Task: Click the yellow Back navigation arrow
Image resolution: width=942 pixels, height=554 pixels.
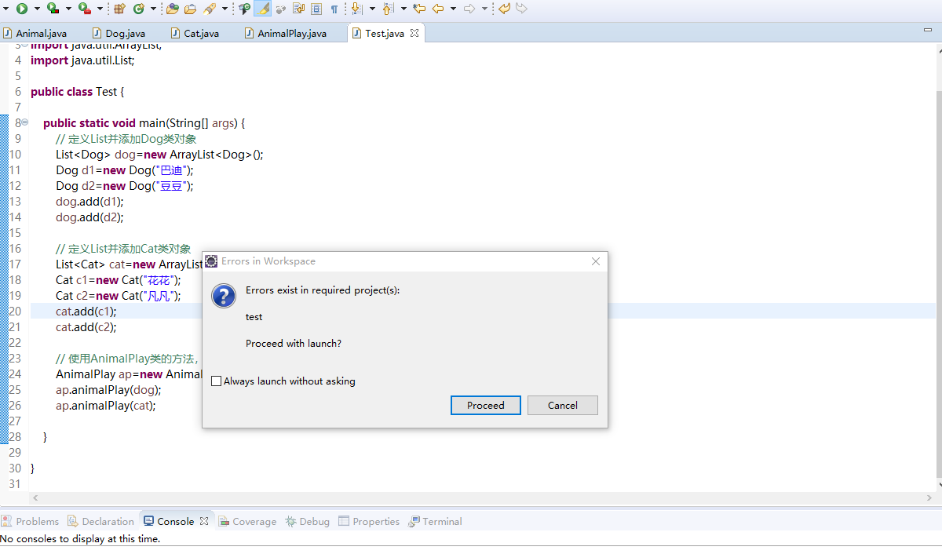Action: (x=438, y=9)
